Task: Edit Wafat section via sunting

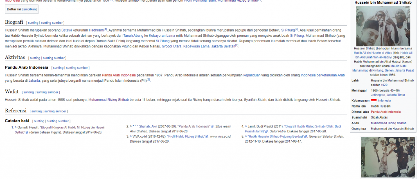Action: [x=29, y=92]
